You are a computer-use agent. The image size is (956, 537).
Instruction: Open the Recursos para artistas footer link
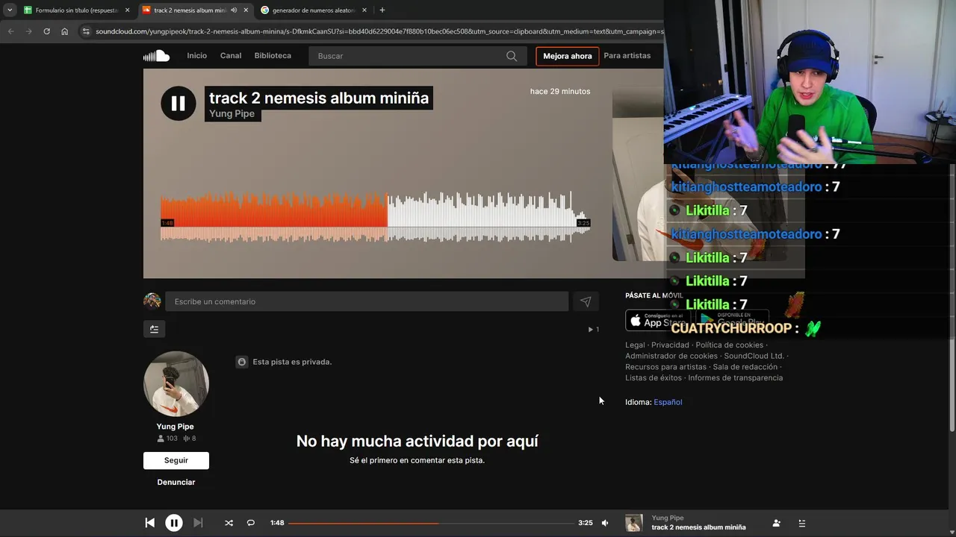(x=665, y=367)
